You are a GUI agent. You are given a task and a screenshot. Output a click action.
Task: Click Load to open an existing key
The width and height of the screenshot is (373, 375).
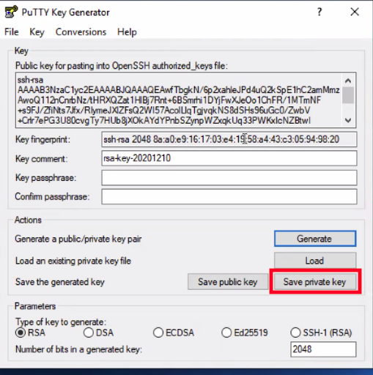[x=315, y=260]
